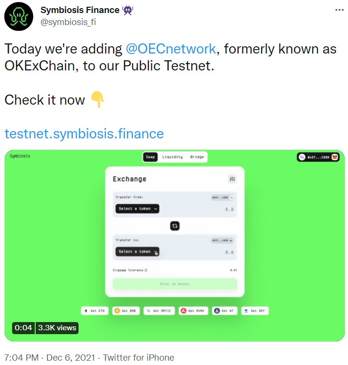Click the Get ETH faucet button
The height and width of the screenshot is (365, 348).
tap(94, 311)
